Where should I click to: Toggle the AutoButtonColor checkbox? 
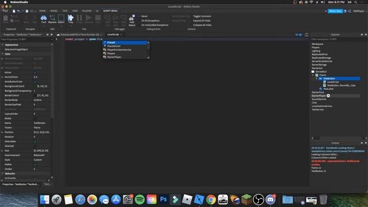(35, 82)
